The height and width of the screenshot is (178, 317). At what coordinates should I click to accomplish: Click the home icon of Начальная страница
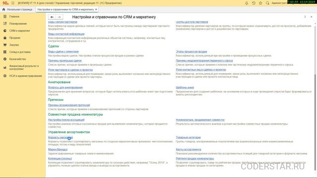point(3,9)
